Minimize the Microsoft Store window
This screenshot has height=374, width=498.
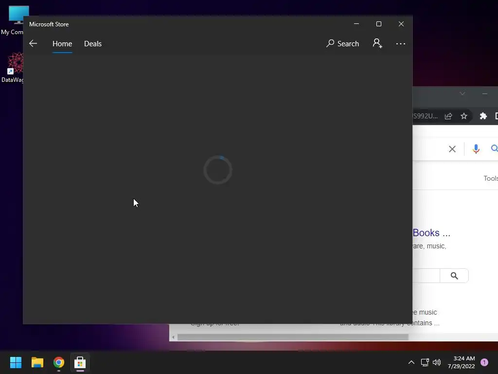coord(356,24)
